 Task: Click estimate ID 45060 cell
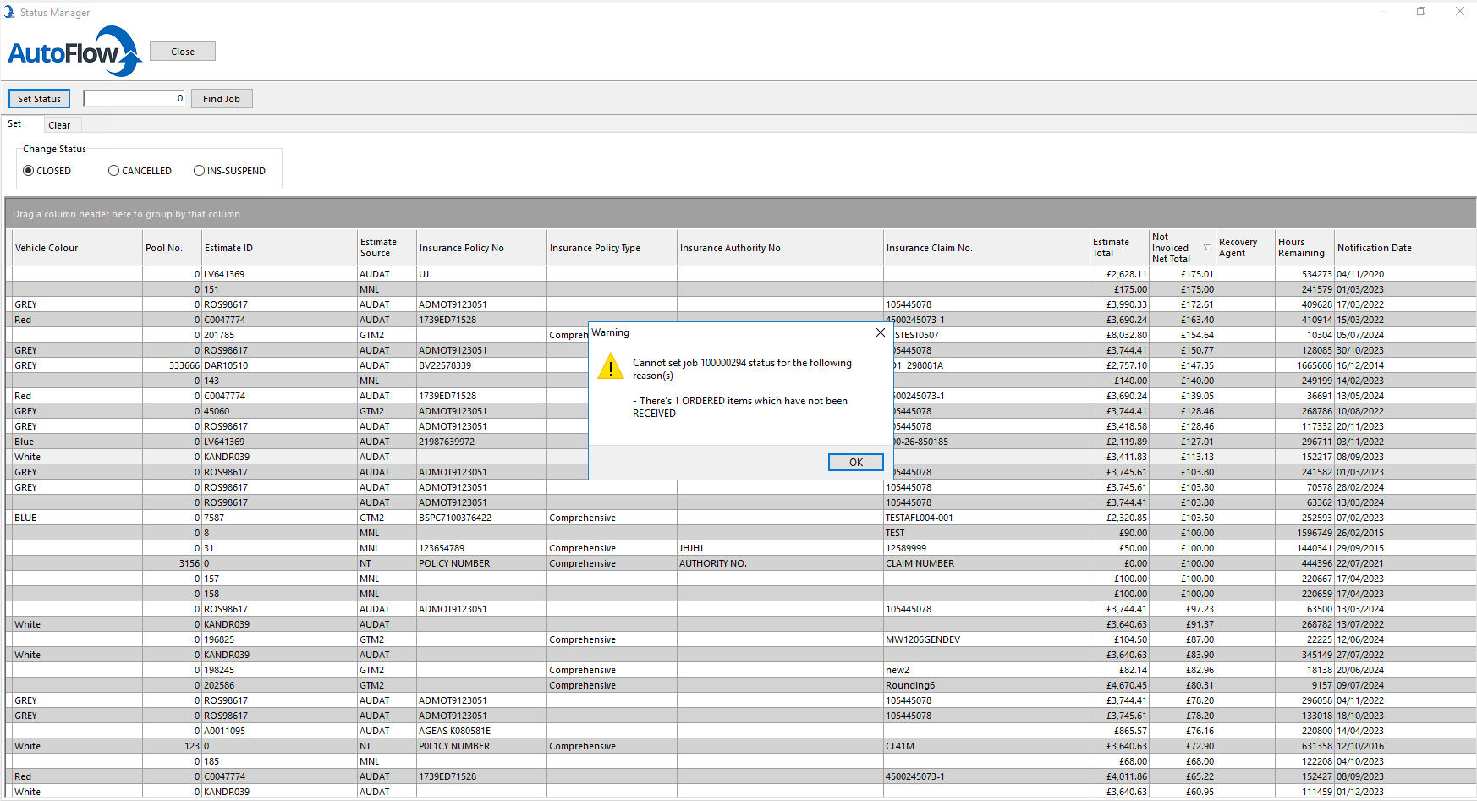(x=279, y=411)
